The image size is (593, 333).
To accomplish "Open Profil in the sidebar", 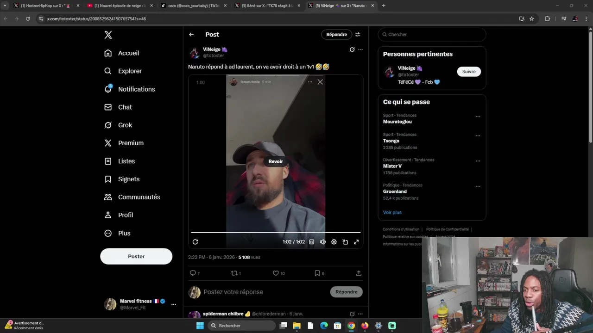I will click(119, 216).
